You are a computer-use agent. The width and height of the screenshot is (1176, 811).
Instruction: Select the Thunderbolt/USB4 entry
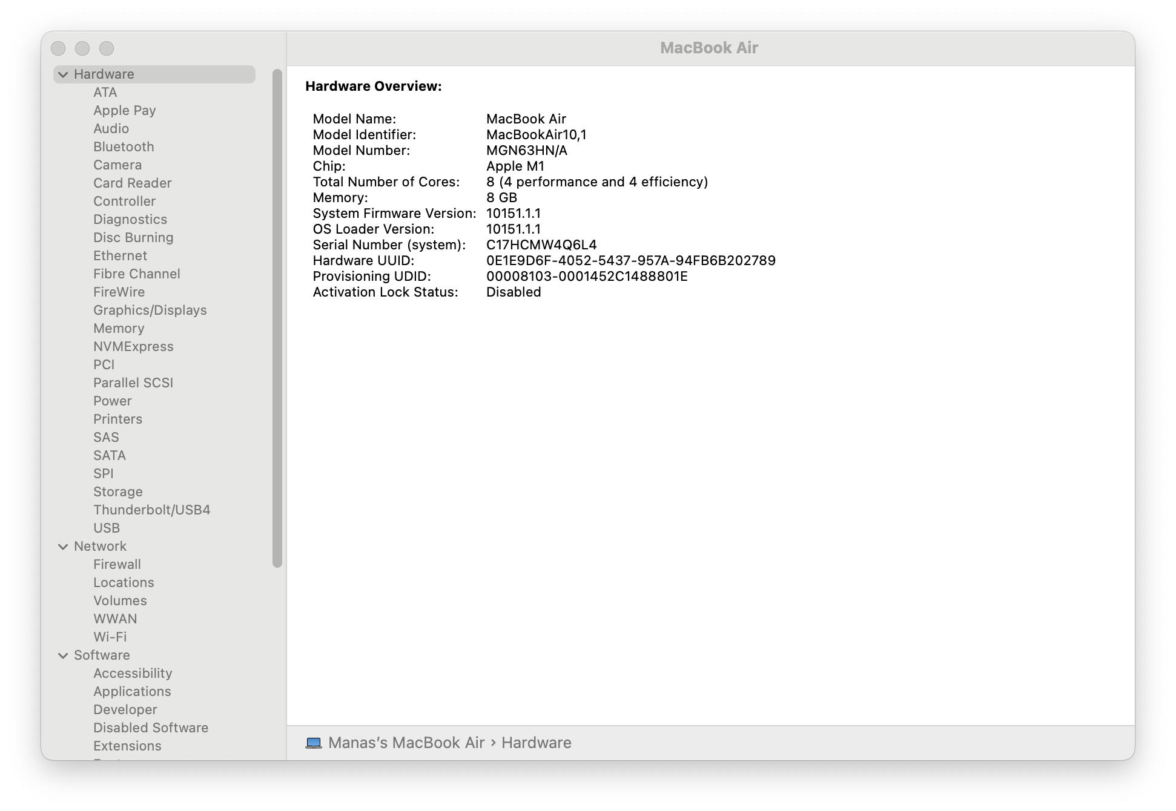pyautogui.click(x=151, y=510)
